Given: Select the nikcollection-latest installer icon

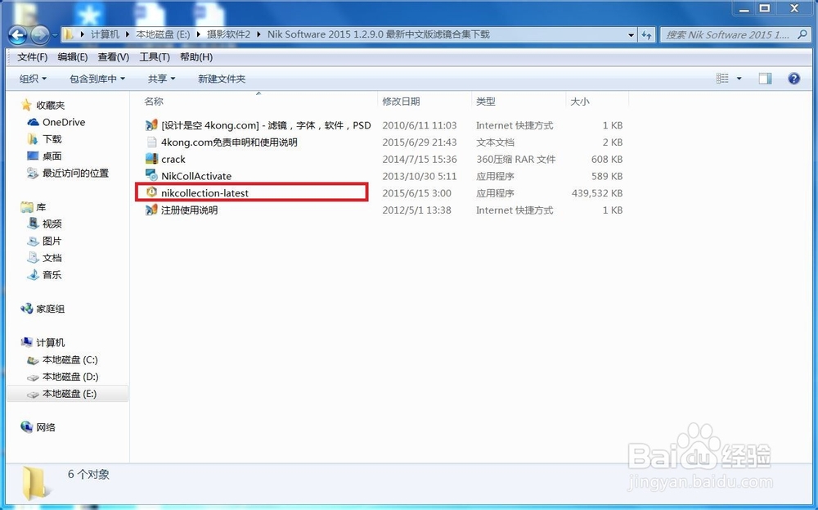Looking at the screenshot, I should (151, 192).
